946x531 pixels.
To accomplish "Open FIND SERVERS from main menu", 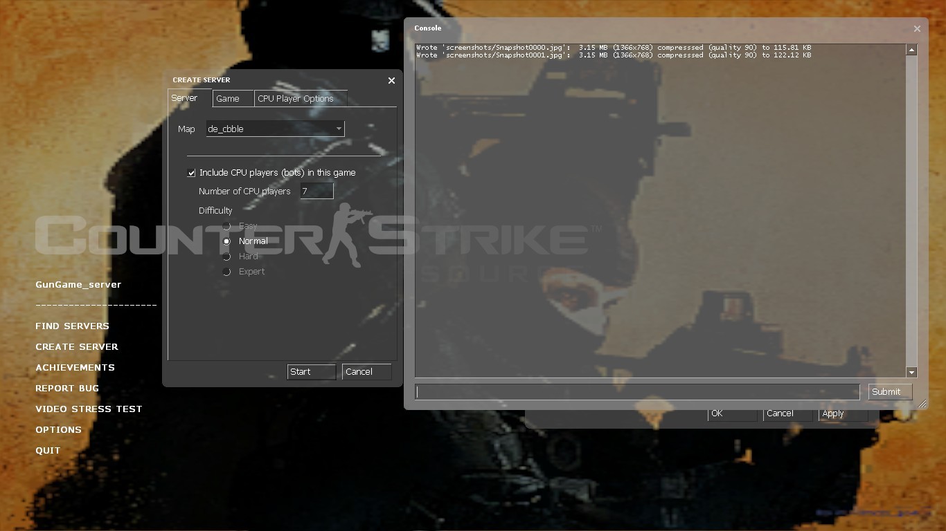I will (x=72, y=326).
